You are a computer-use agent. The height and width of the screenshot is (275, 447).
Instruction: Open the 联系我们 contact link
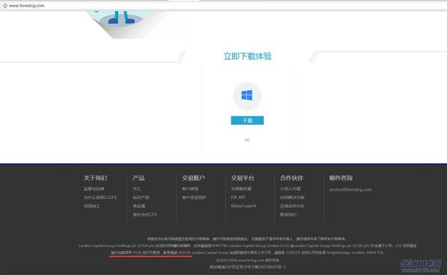point(288,214)
